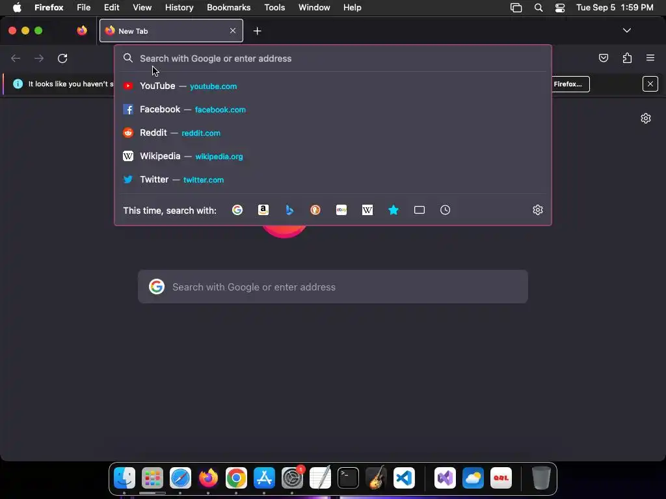Search open tabs using the tab icon
Screen dimensions: 666x499
(420, 210)
